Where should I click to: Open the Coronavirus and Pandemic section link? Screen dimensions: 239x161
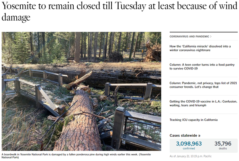[189, 36]
